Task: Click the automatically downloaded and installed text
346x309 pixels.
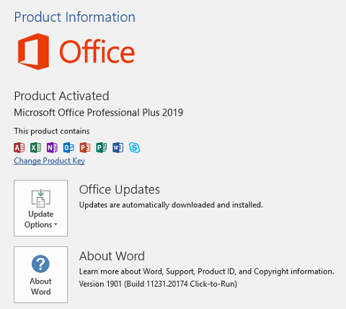Action: [x=171, y=205]
